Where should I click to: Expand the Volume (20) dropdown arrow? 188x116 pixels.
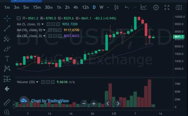point(37,82)
